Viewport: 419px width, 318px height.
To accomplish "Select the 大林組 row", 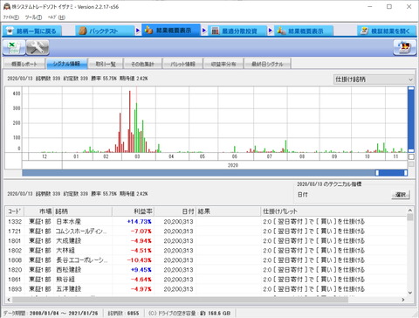I will pyautogui.click(x=206, y=251).
